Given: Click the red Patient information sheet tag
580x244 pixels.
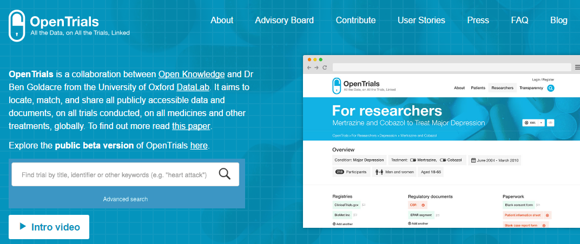Looking at the screenshot, I should (x=523, y=215).
